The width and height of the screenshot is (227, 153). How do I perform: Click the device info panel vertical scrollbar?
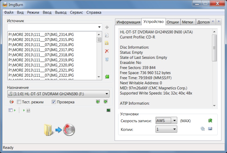215,48
